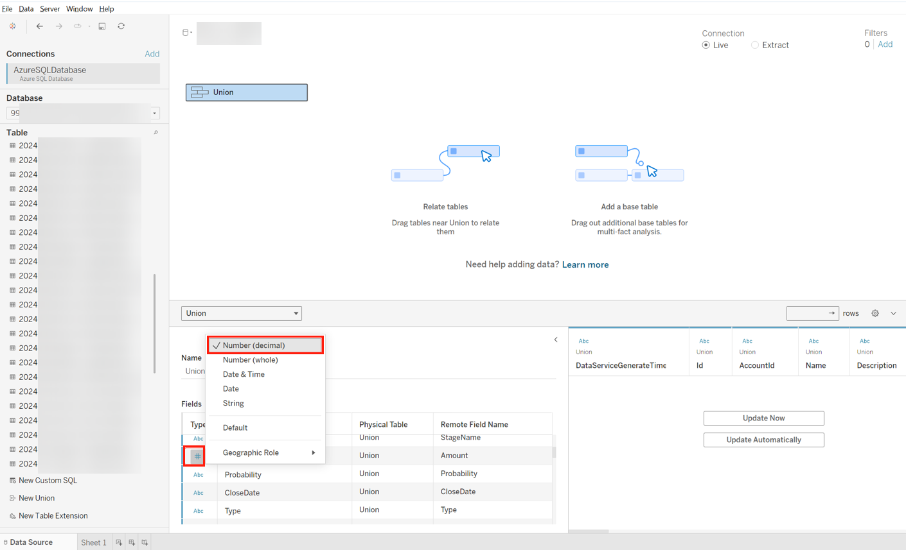Select the Live connection radio button

pos(706,45)
